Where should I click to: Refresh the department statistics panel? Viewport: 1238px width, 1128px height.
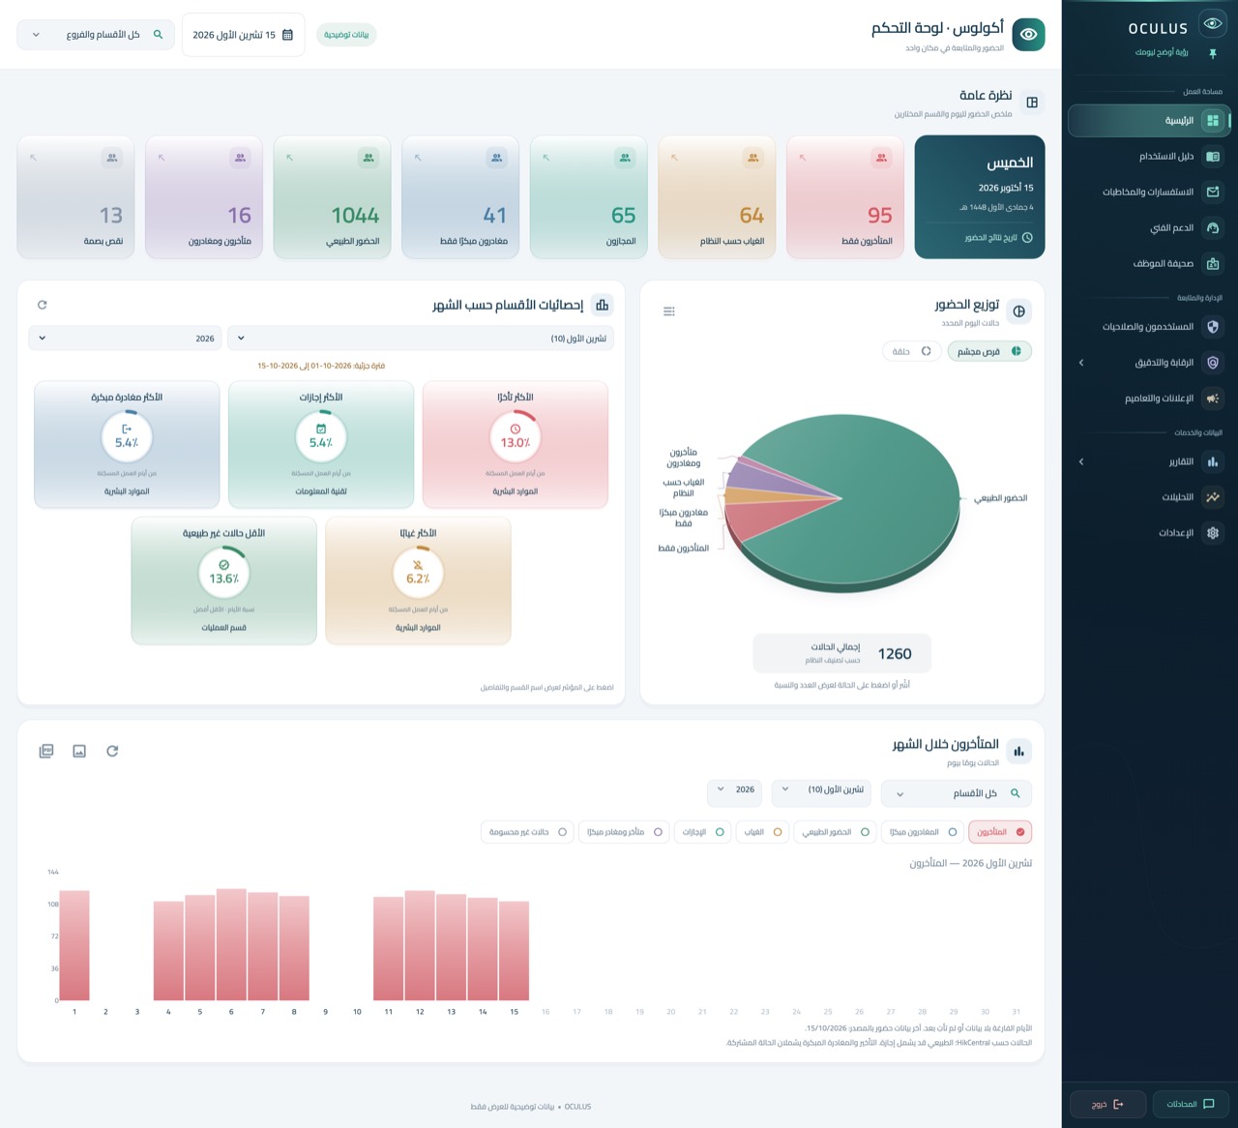pos(42,305)
